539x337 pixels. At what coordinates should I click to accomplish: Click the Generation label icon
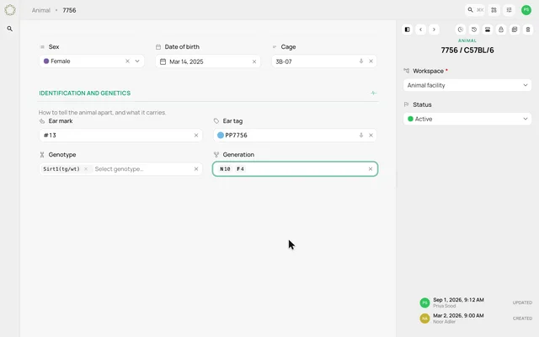pyautogui.click(x=216, y=155)
